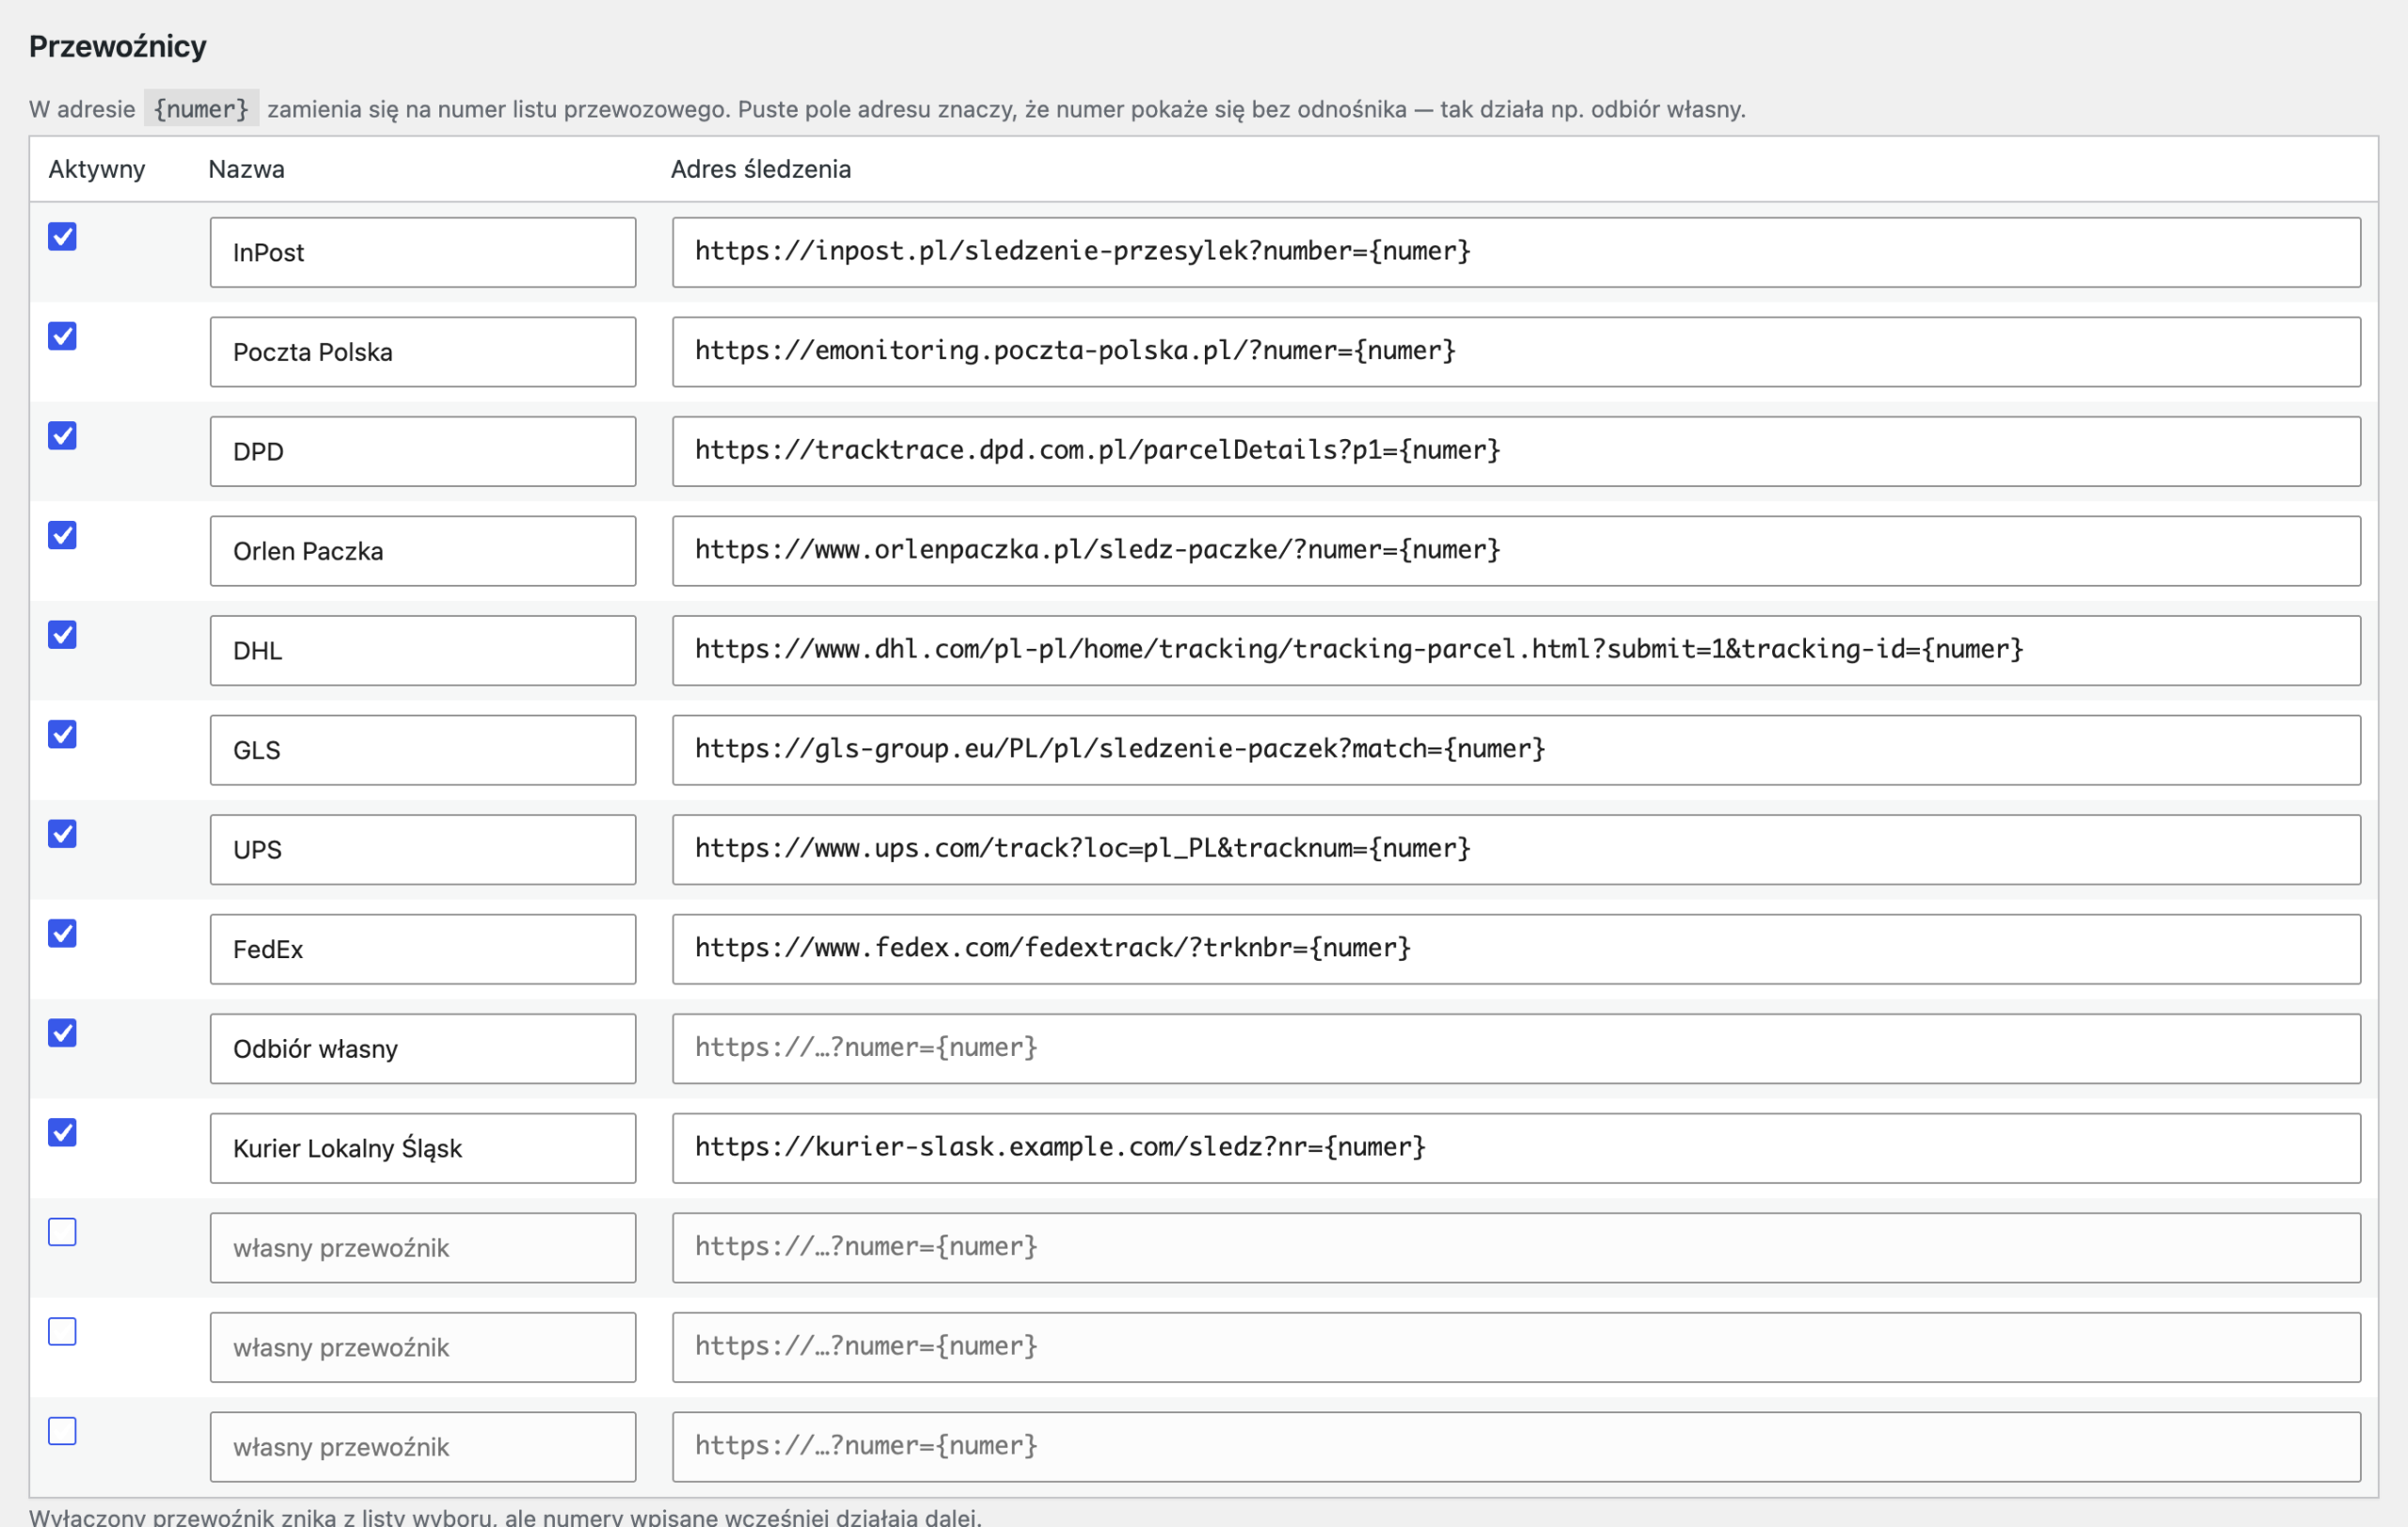Edit the kurier-slask.example.com tracking URL

[1516, 1148]
